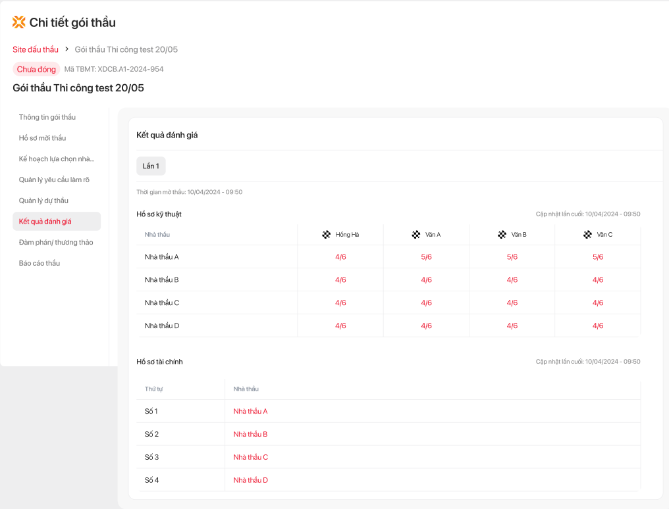This screenshot has height=509, width=669.
Task: Select the Lần 1 tab
Action: tap(151, 166)
